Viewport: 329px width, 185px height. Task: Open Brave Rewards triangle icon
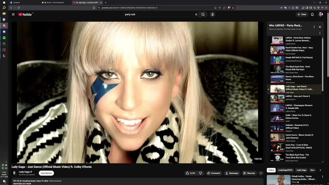tap(233, 8)
